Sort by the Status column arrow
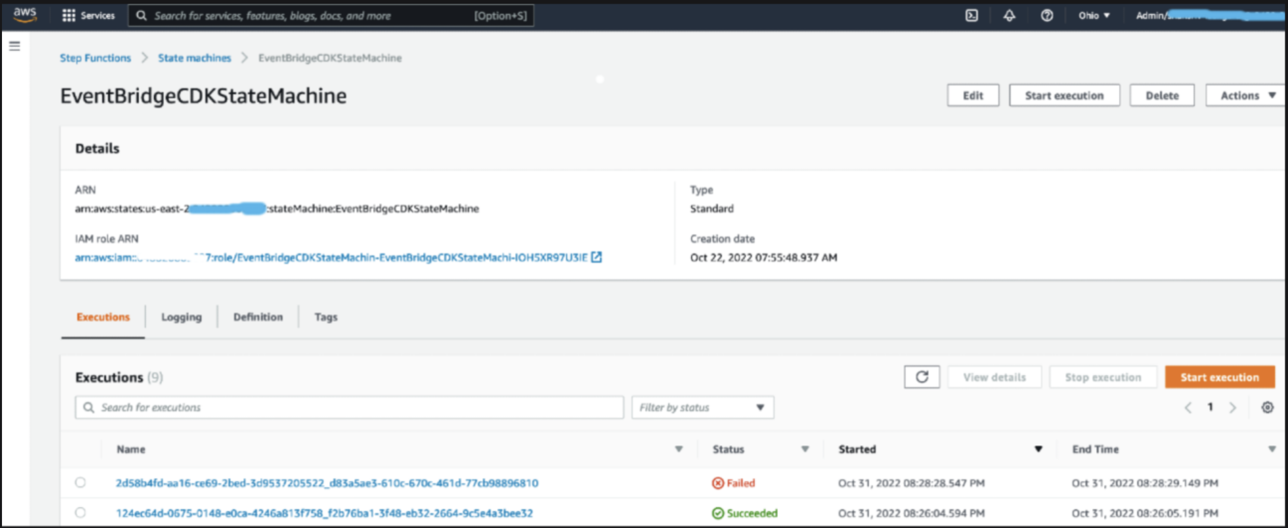The image size is (1288, 528). tap(805, 449)
